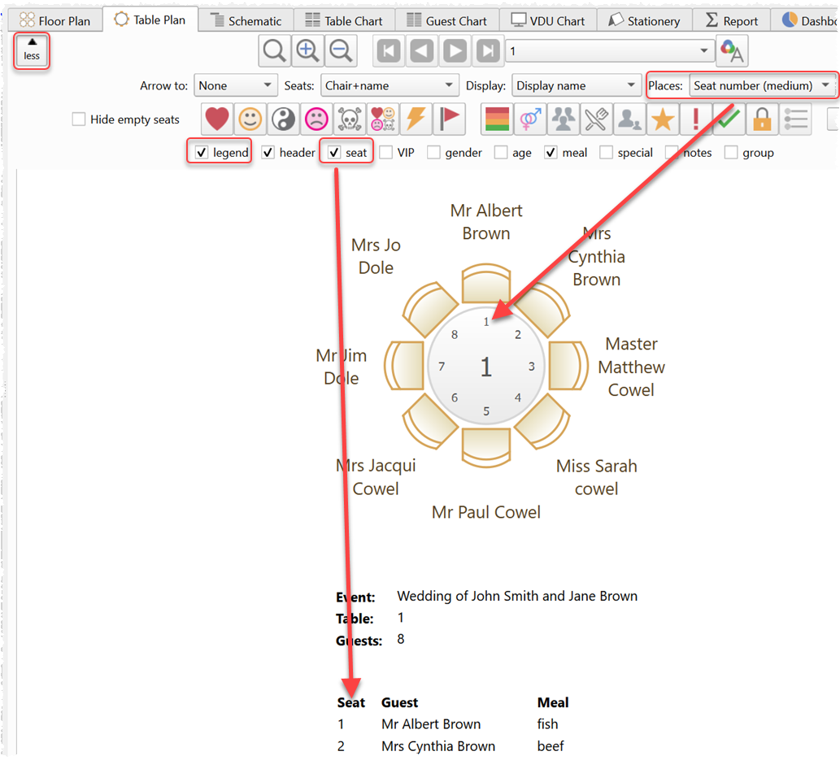
Task: Click the less button to collapse options
Action: pyautogui.click(x=32, y=50)
